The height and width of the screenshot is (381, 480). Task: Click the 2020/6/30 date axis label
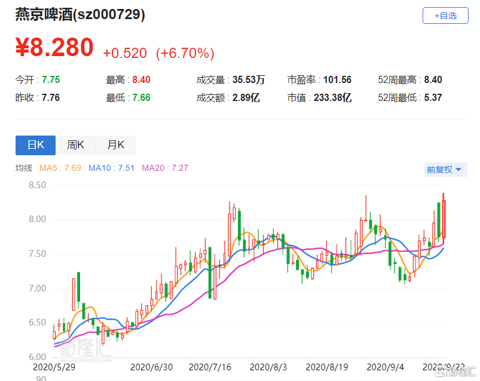151,367
